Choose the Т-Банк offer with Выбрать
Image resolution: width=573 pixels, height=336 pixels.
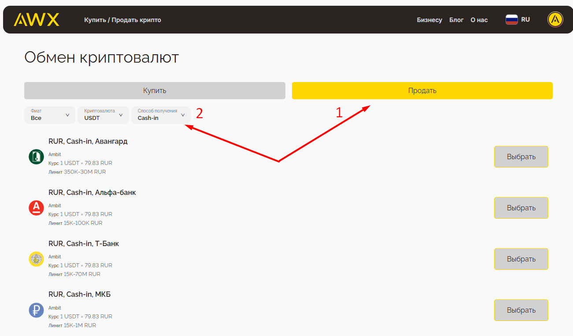tap(521, 259)
